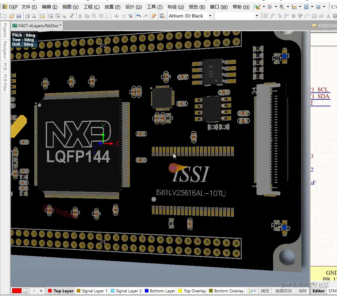The height and width of the screenshot is (296, 337).
Task: Click the Browse Component Libraries icon
Action: (162, 16)
